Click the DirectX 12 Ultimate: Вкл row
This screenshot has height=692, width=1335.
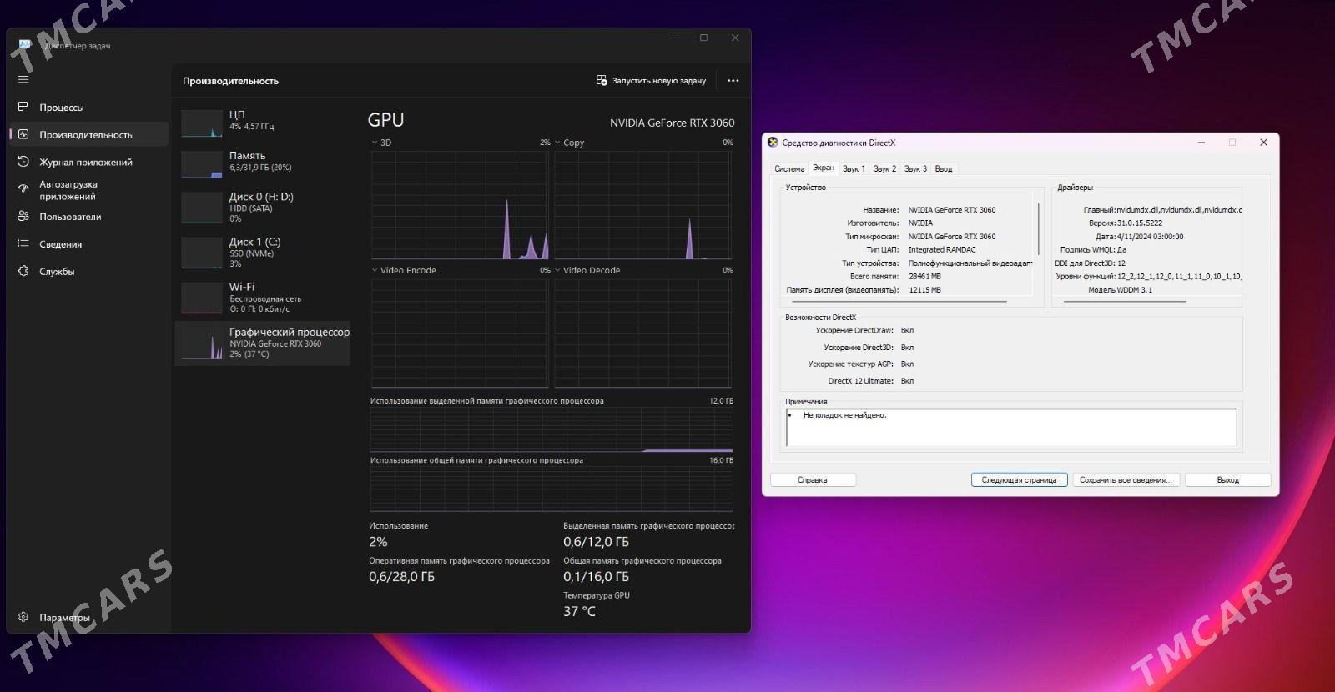[x=870, y=381]
